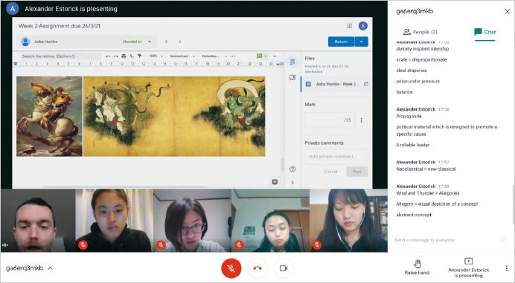515x283 pixels.
Task: Open the three-dot menu next to the Mark field
Action: click(x=361, y=120)
